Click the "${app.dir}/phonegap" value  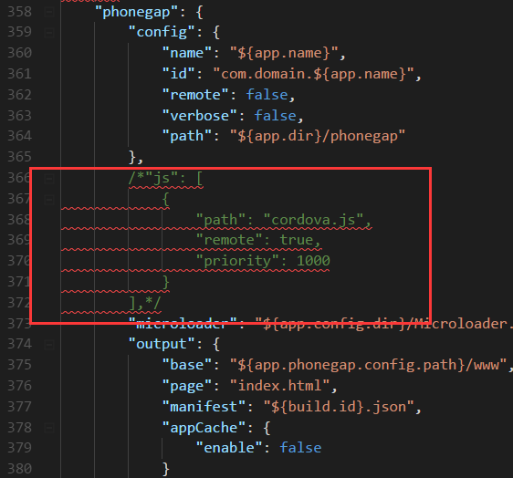click(318, 136)
